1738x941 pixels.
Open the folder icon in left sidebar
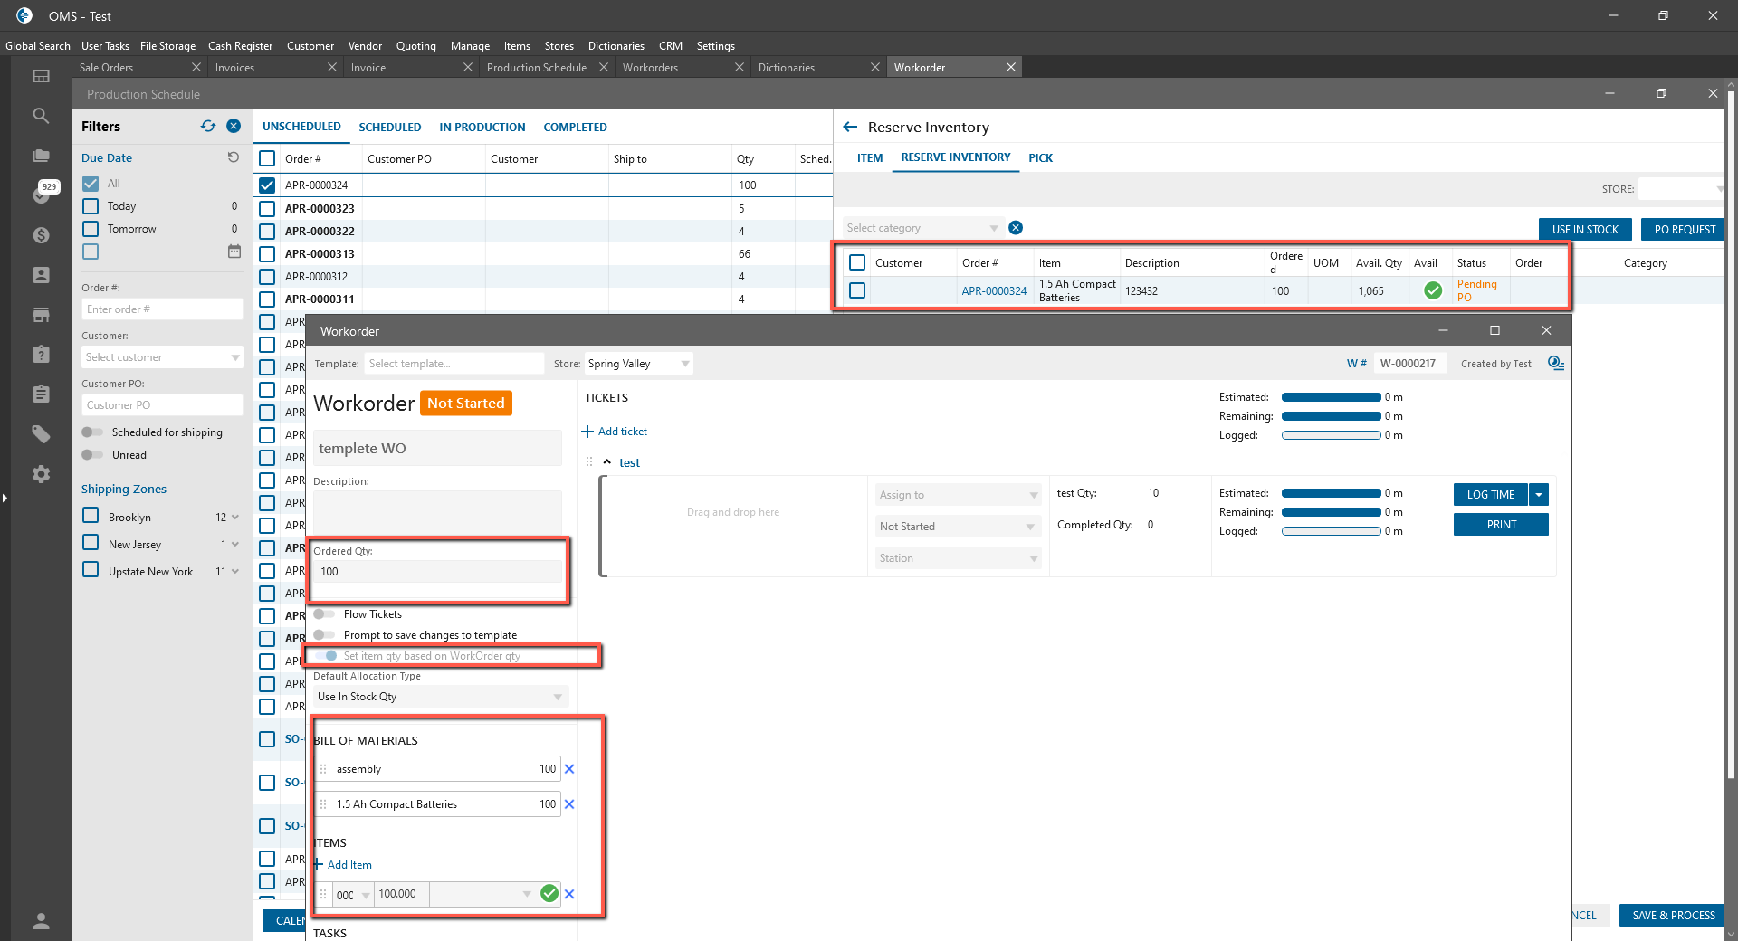(41, 156)
